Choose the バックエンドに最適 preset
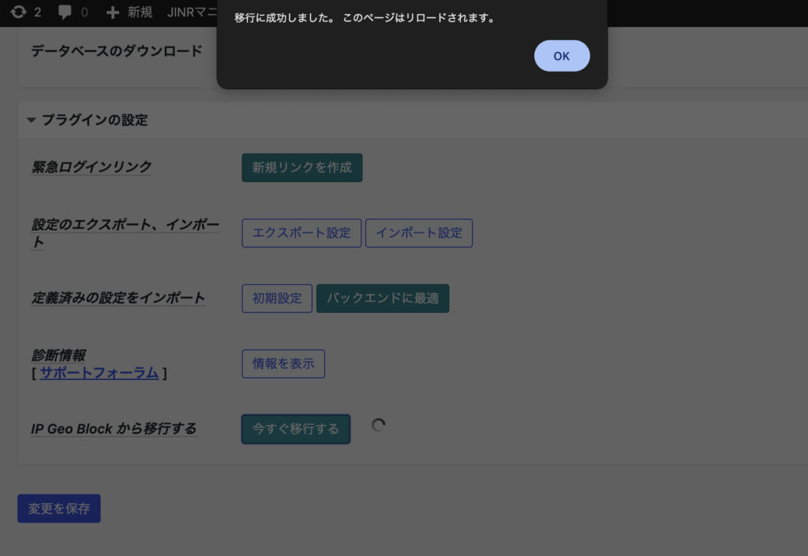808x556 pixels. (x=383, y=299)
